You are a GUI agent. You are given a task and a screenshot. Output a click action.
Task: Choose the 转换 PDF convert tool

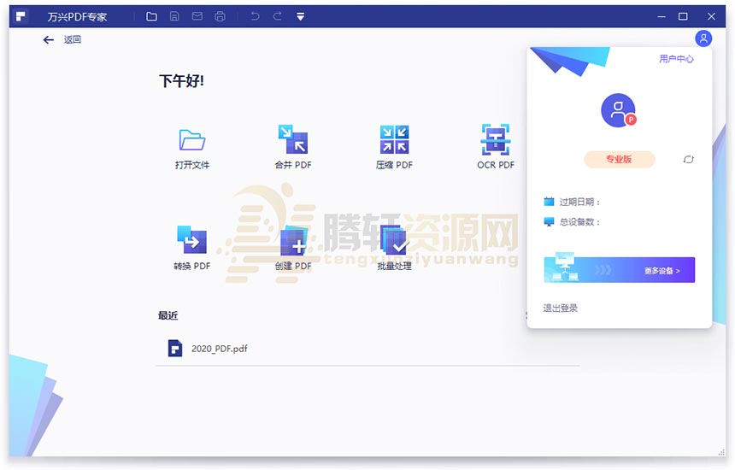pyautogui.click(x=191, y=241)
